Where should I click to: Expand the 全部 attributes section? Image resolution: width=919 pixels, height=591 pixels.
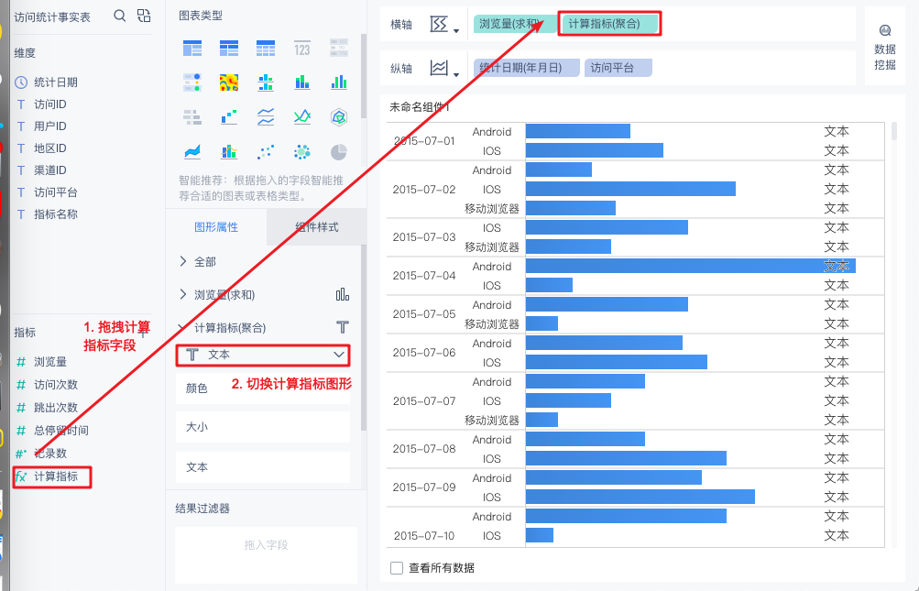coord(183,261)
